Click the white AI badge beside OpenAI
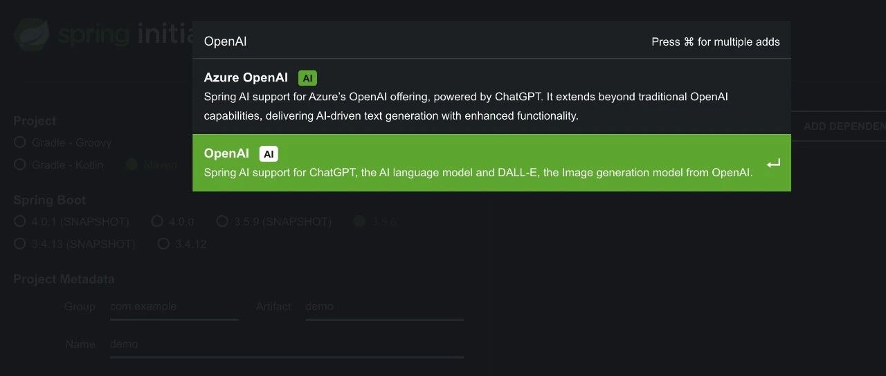 pyautogui.click(x=269, y=154)
